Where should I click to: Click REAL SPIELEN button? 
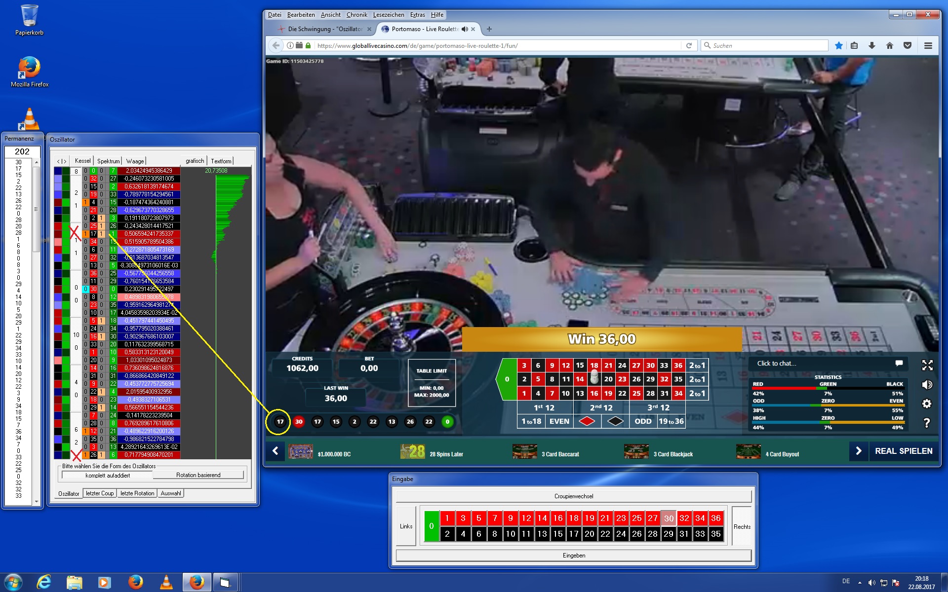(904, 451)
